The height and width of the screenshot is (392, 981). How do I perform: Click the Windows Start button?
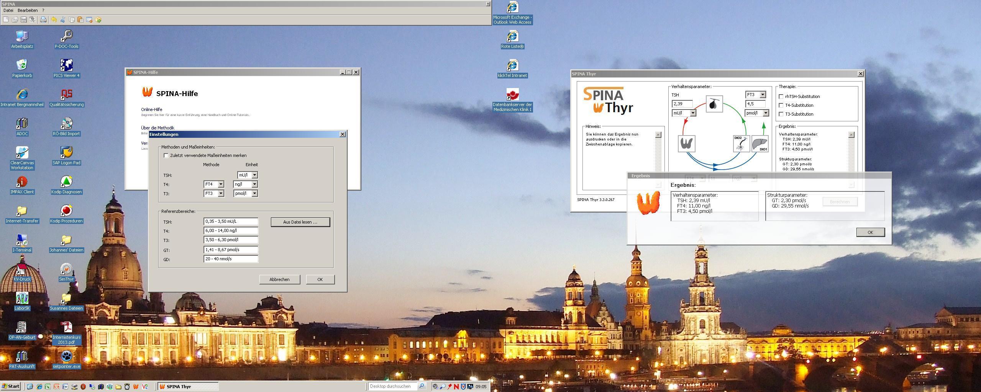[x=11, y=386]
